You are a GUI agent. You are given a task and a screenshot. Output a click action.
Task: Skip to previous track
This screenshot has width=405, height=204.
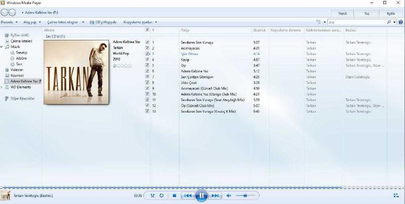[188, 196]
